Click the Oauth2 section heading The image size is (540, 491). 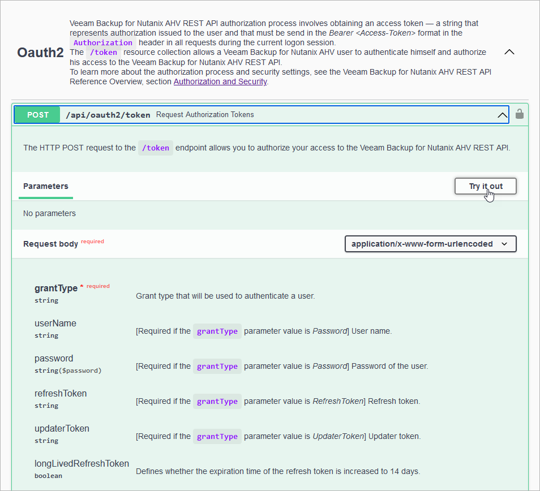40,53
